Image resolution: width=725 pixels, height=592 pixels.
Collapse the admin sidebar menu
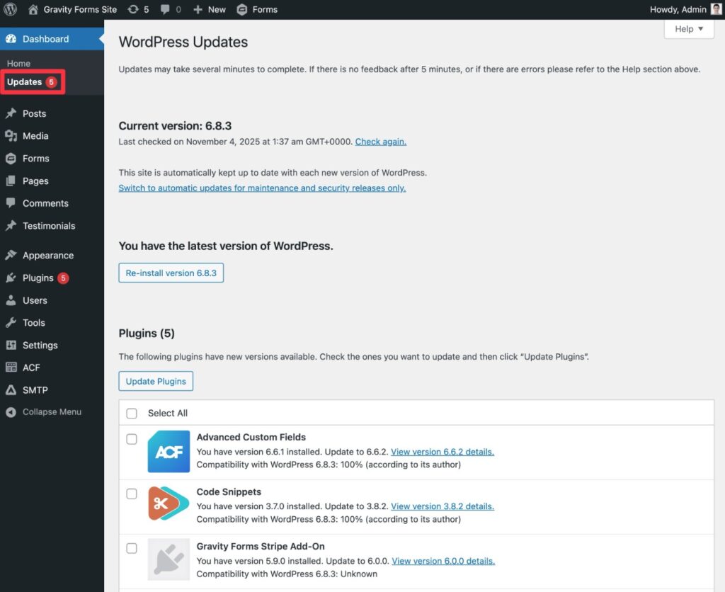[x=42, y=411]
